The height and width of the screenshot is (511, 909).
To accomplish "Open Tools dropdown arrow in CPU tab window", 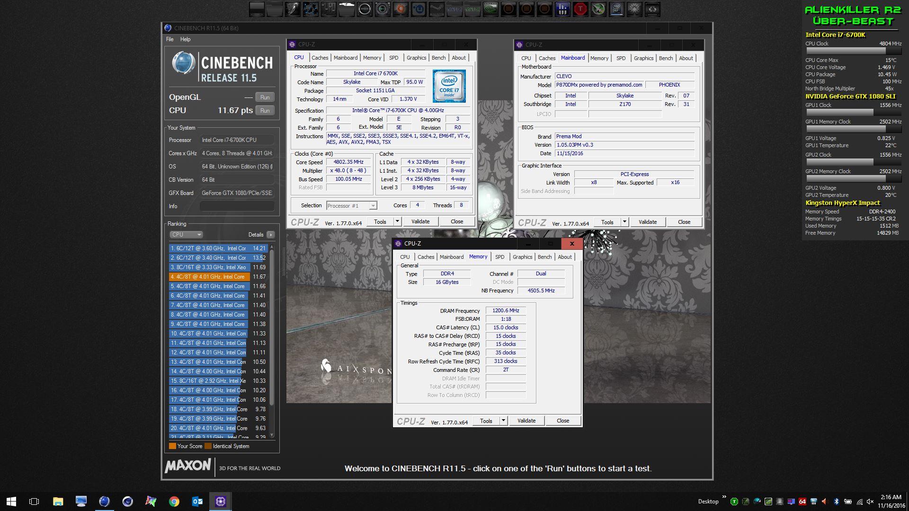I will click(397, 221).
